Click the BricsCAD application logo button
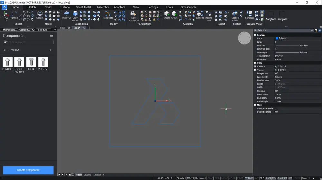Viewport: 322px width, 180px height. click(4, 7)
